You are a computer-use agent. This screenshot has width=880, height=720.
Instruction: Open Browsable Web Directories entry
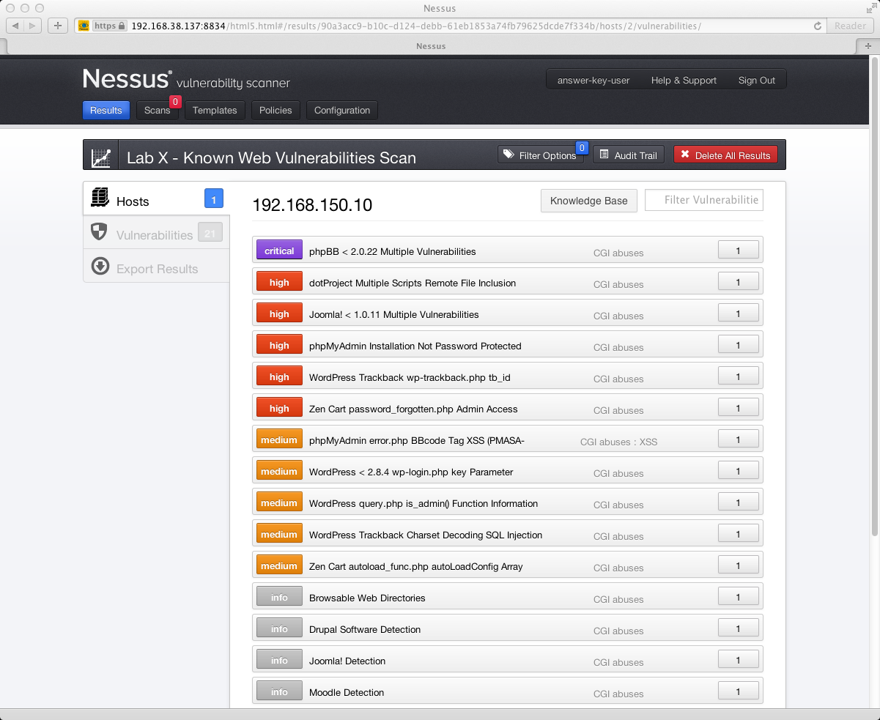(x=507, y=596)
